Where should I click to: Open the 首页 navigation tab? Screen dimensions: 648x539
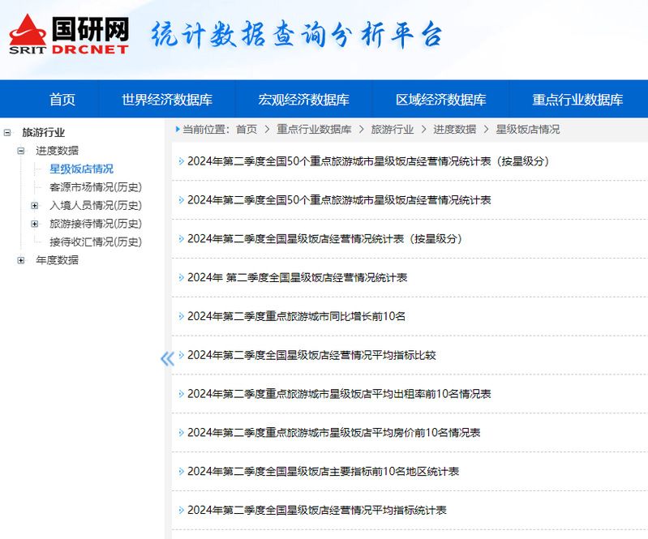point(62,100)
